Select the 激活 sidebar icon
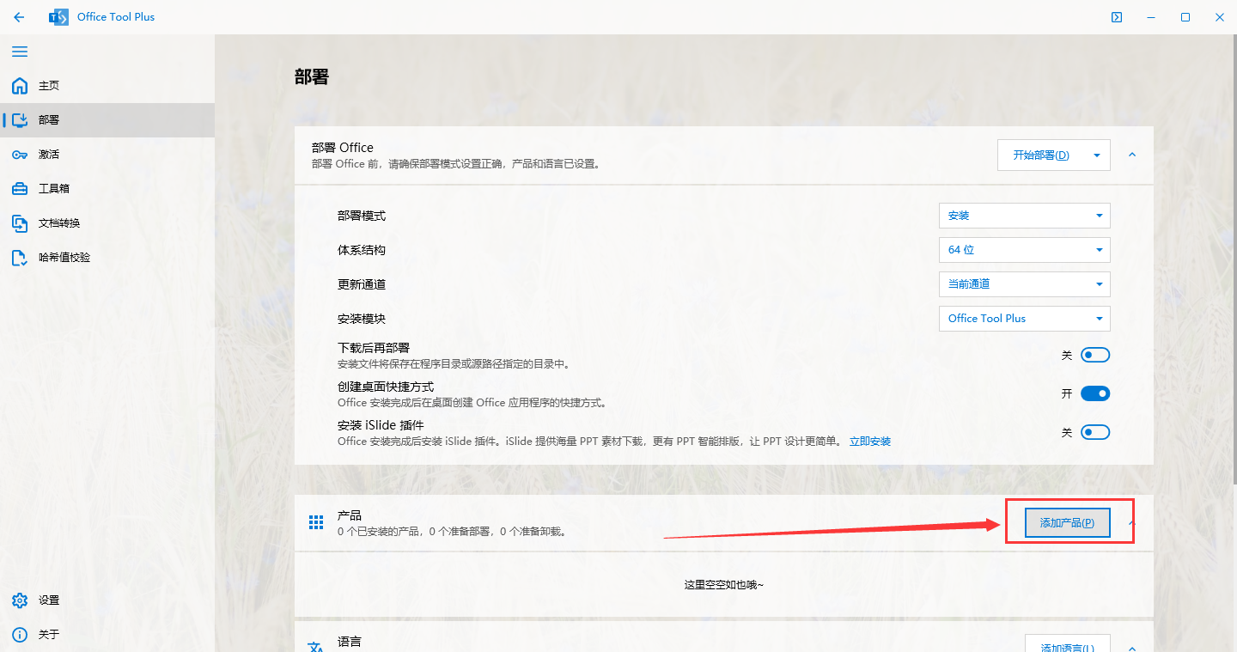The height and width of the screenshot is (652, 1237). [x=47, y=154]
